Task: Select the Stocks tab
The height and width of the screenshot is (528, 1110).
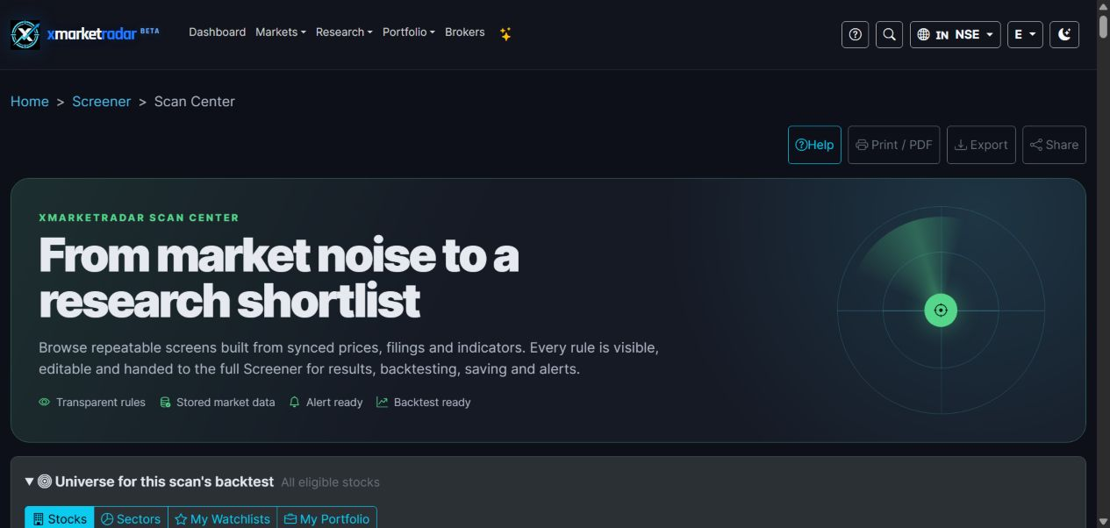Action: click(60, 518)
